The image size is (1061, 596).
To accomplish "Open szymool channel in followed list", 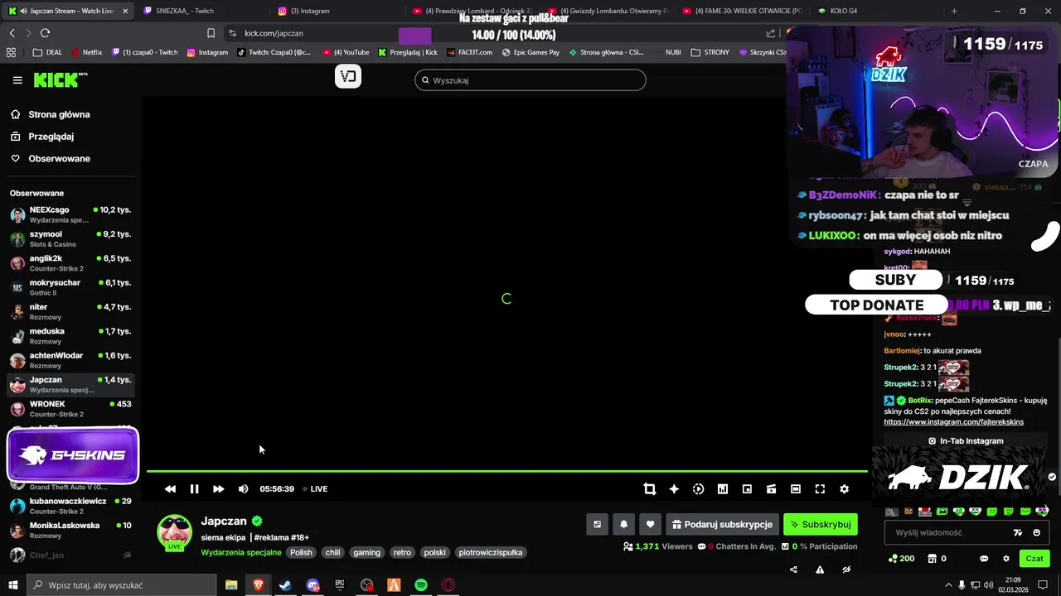I will [70, 239].
